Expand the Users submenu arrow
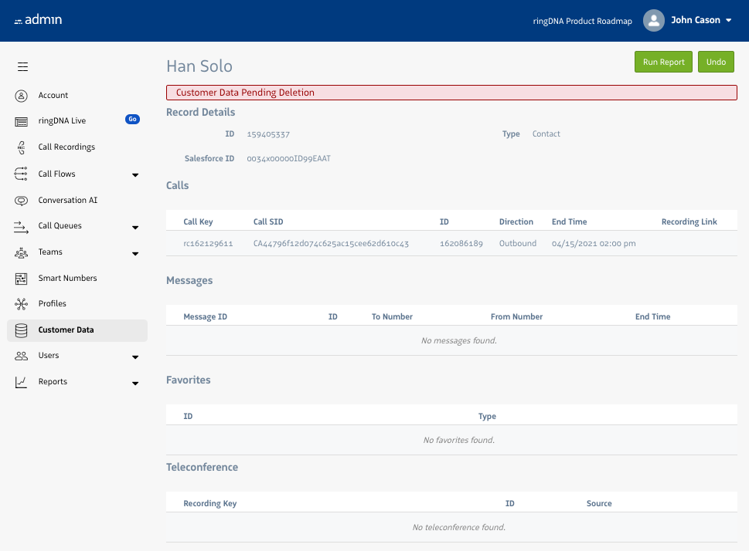749x551 pixels. point(135,357)
